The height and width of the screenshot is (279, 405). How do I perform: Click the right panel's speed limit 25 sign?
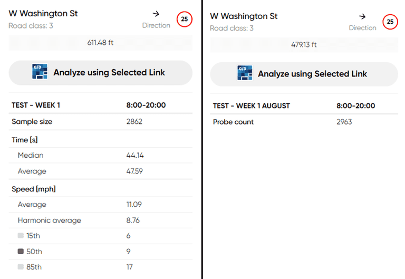pyautogui.click(x=390, y=22)
